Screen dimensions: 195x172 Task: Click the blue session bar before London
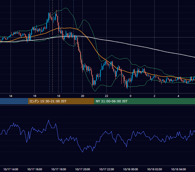[x=14, y=101]
